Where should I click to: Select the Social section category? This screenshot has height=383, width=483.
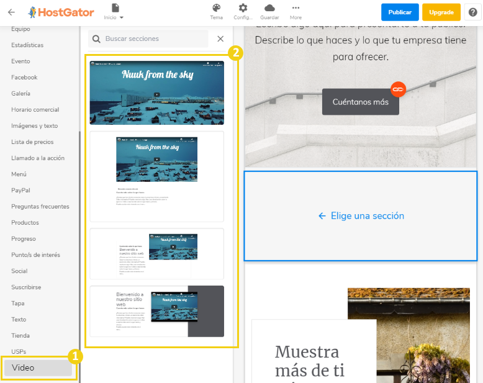(x=19, y=271)
